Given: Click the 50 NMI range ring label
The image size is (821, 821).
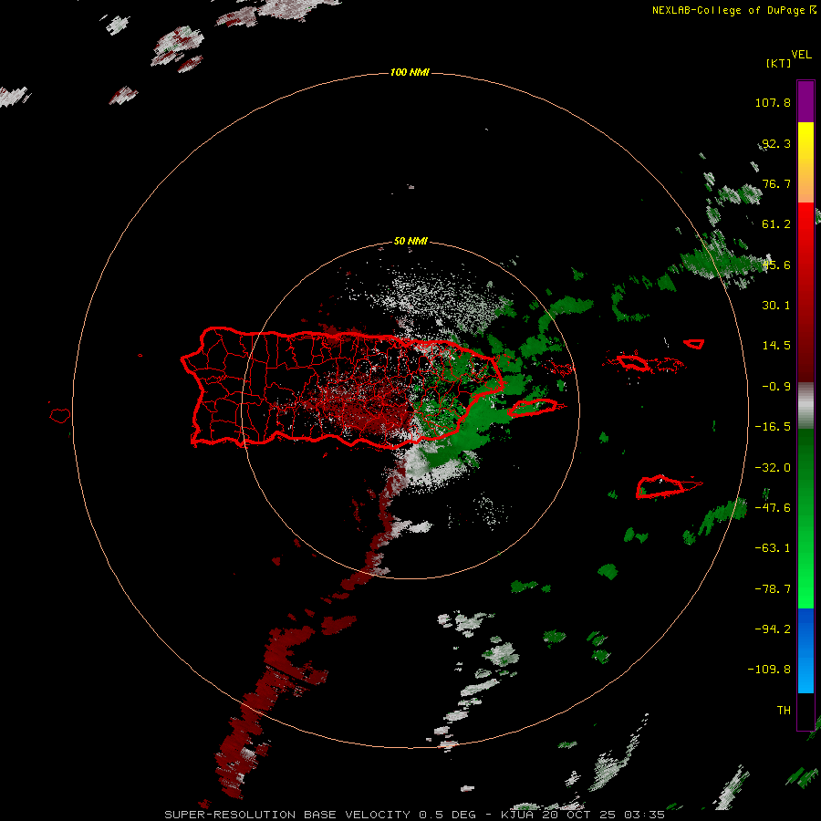Looking at the screenshot, I should point(410,241).
